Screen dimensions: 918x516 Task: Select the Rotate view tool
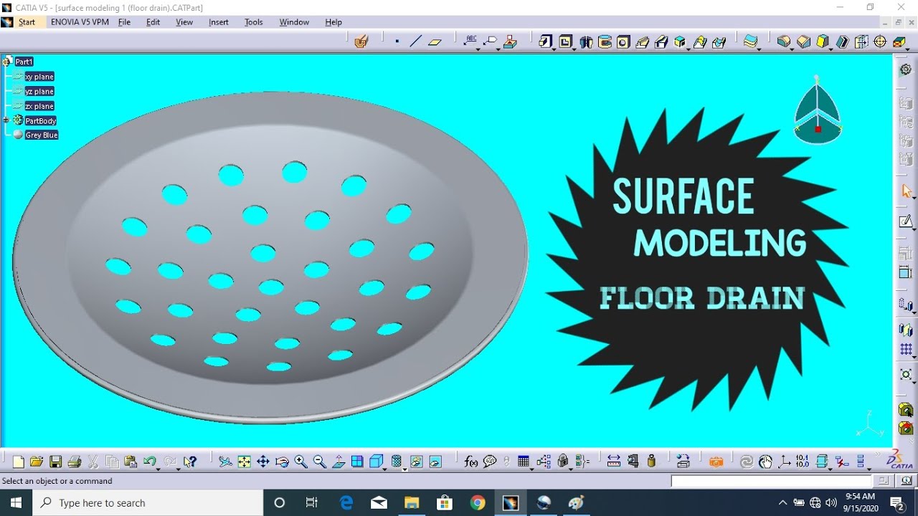coord(282,462)
